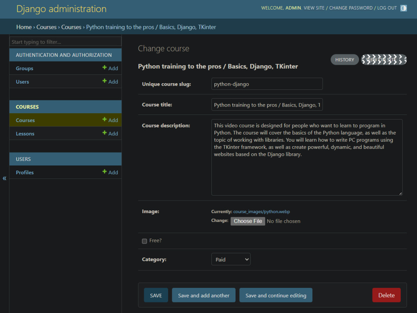417x313 pixels.
Task: Click VIEW SITE in the header
Action: click(x=314, y=8)
